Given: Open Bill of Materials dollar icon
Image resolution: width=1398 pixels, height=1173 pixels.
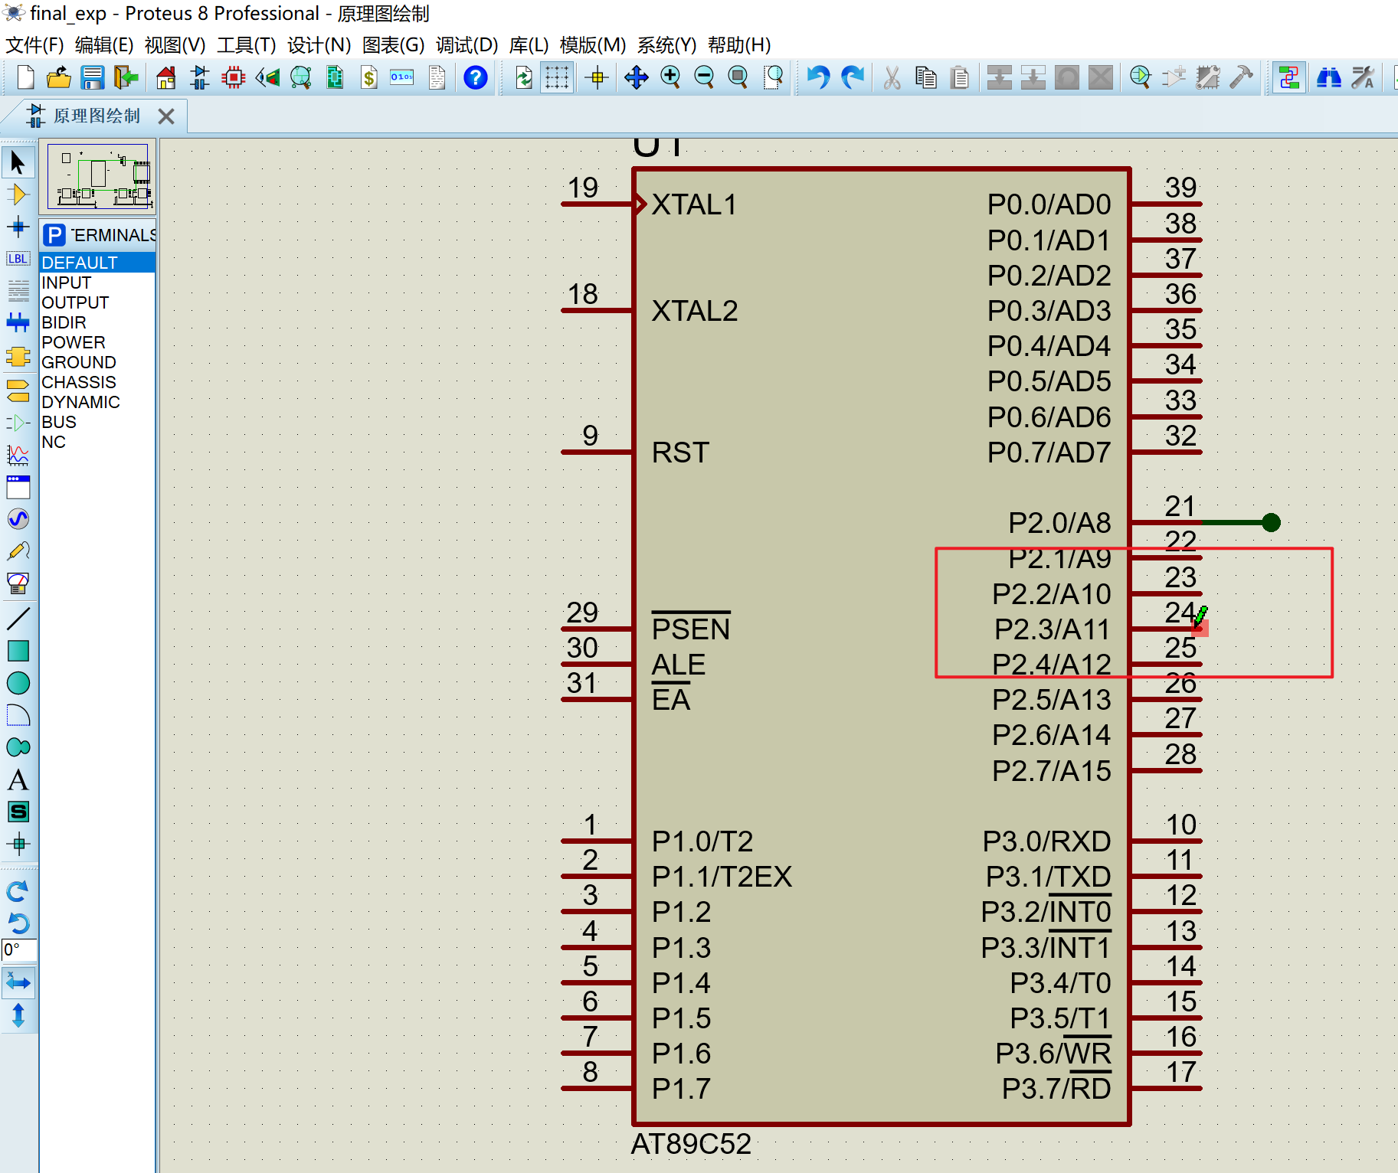Looking at the screenshot, I should [368, 77].
